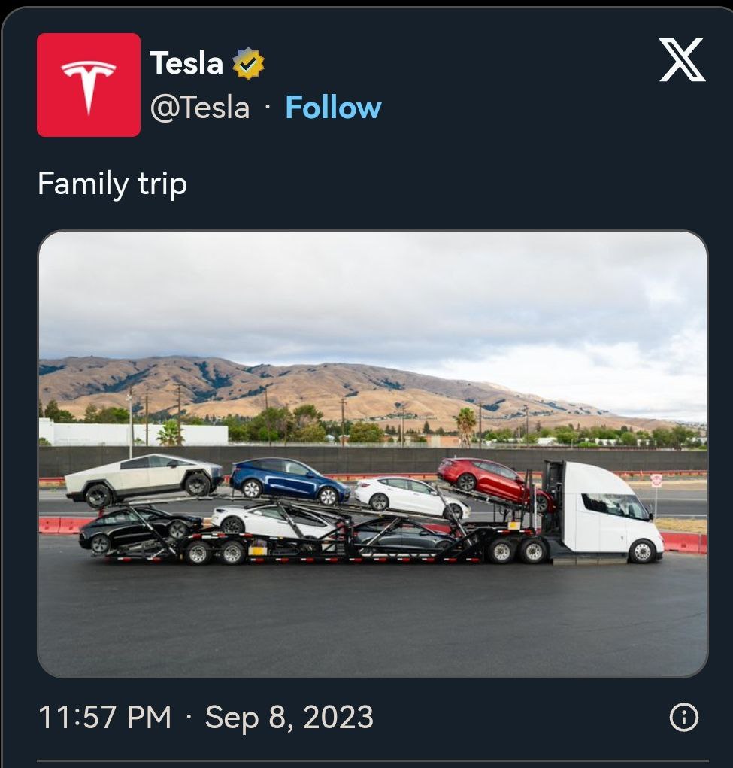Open the tweet info icon

683,718
